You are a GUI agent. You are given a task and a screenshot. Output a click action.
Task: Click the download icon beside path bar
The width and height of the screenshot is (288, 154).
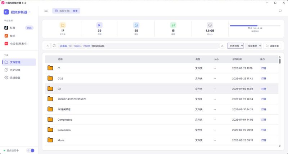point(222,46)
